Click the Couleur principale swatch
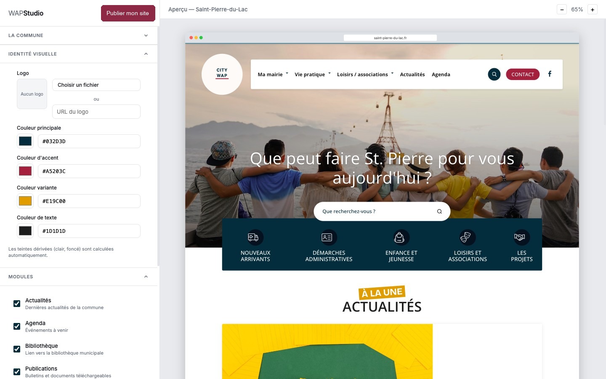Viewport: 606px width, 379px height. click(25, 141)
